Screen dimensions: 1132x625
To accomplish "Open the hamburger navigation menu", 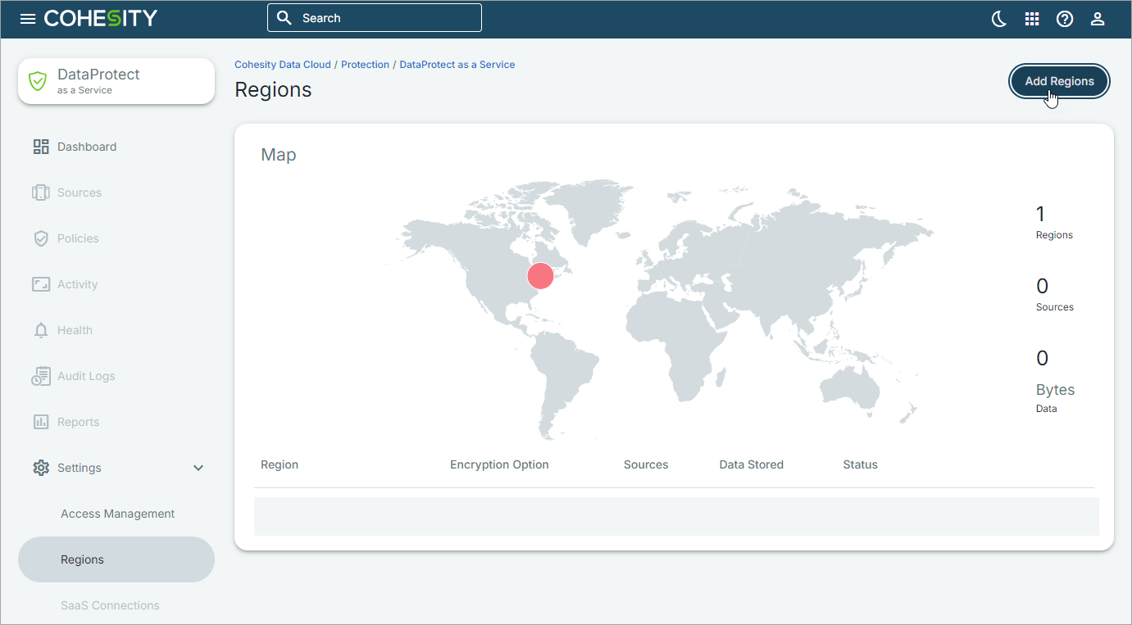I will click(28, 19).
